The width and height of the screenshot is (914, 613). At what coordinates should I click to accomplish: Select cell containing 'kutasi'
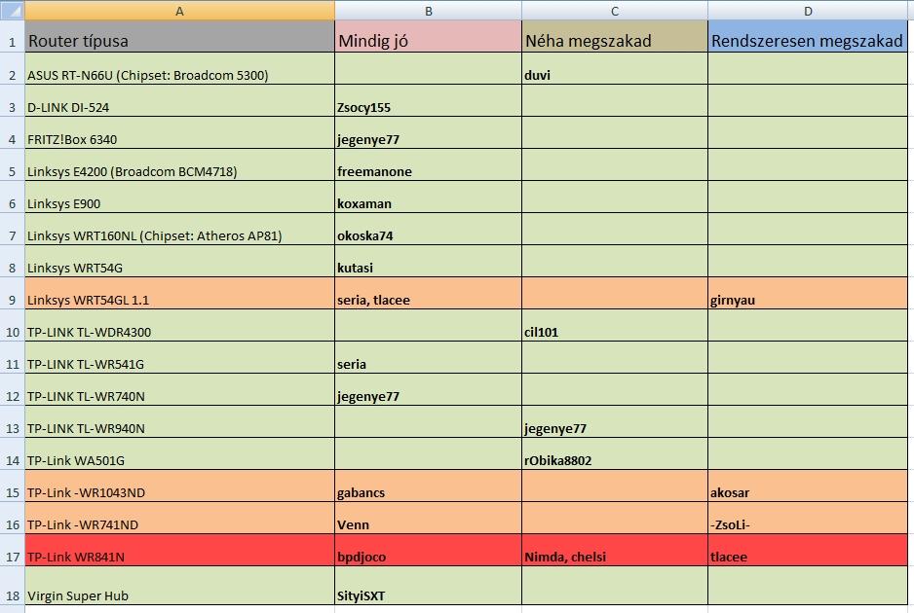point(429,261)
